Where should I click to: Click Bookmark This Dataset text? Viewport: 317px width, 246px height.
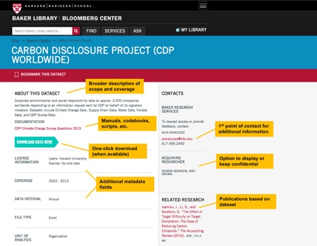[43, 74]
